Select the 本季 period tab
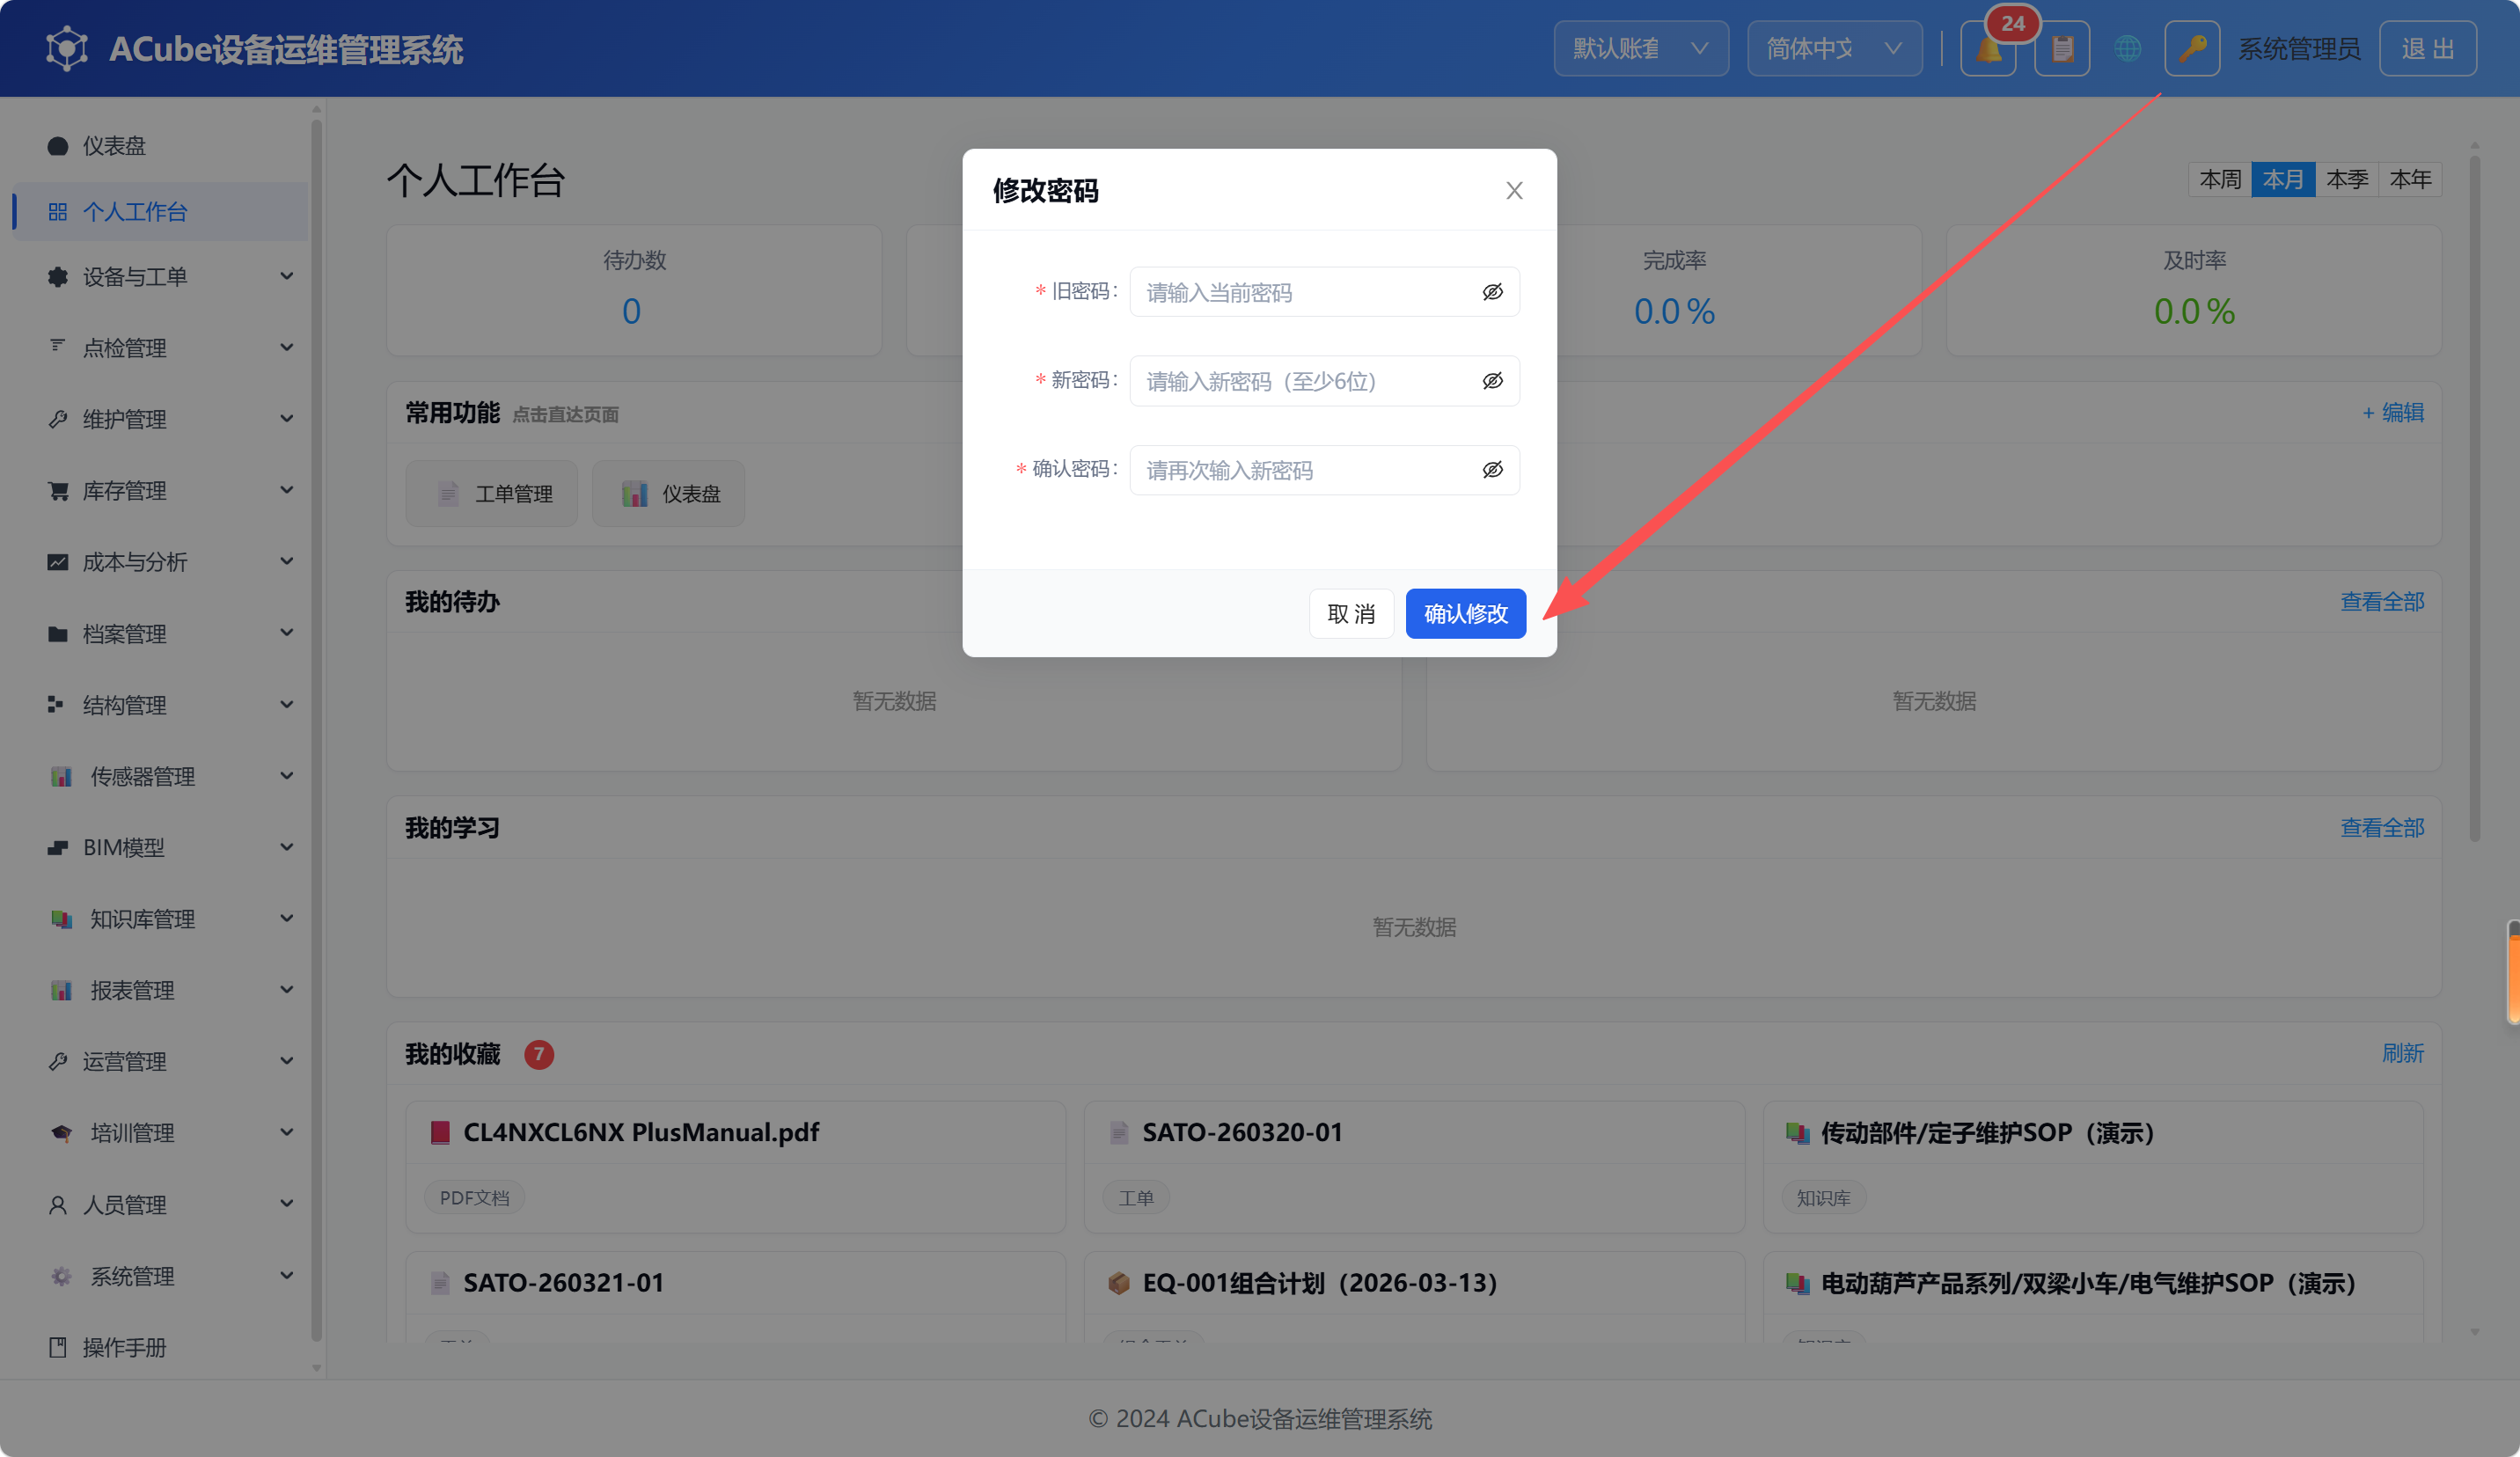The image size is (2520, 1457). [2347, 179]
